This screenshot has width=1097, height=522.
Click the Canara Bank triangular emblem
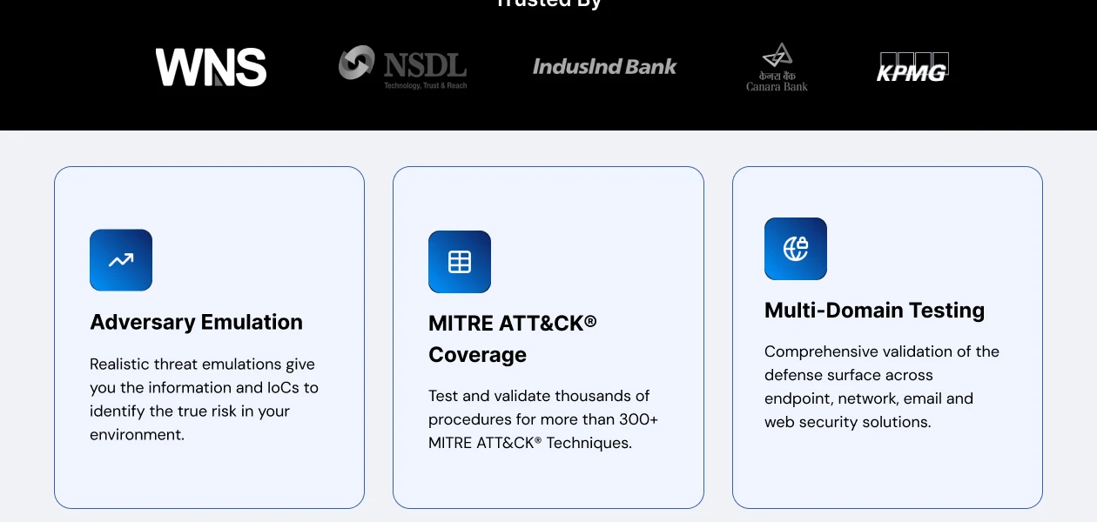[777, 56]
